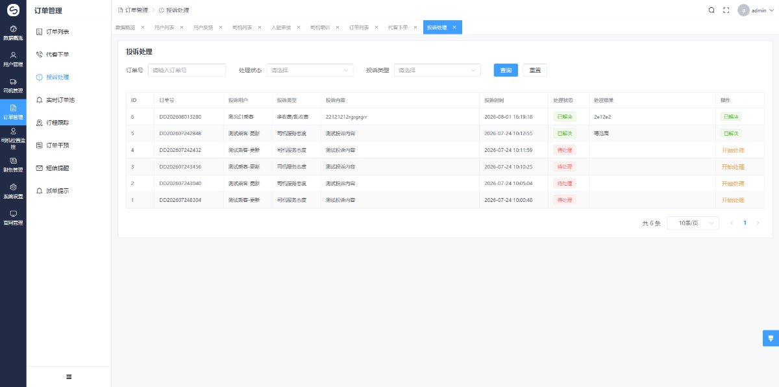
Task: Open 财务管理 in the dark sidebar
Action: (13, 165)
